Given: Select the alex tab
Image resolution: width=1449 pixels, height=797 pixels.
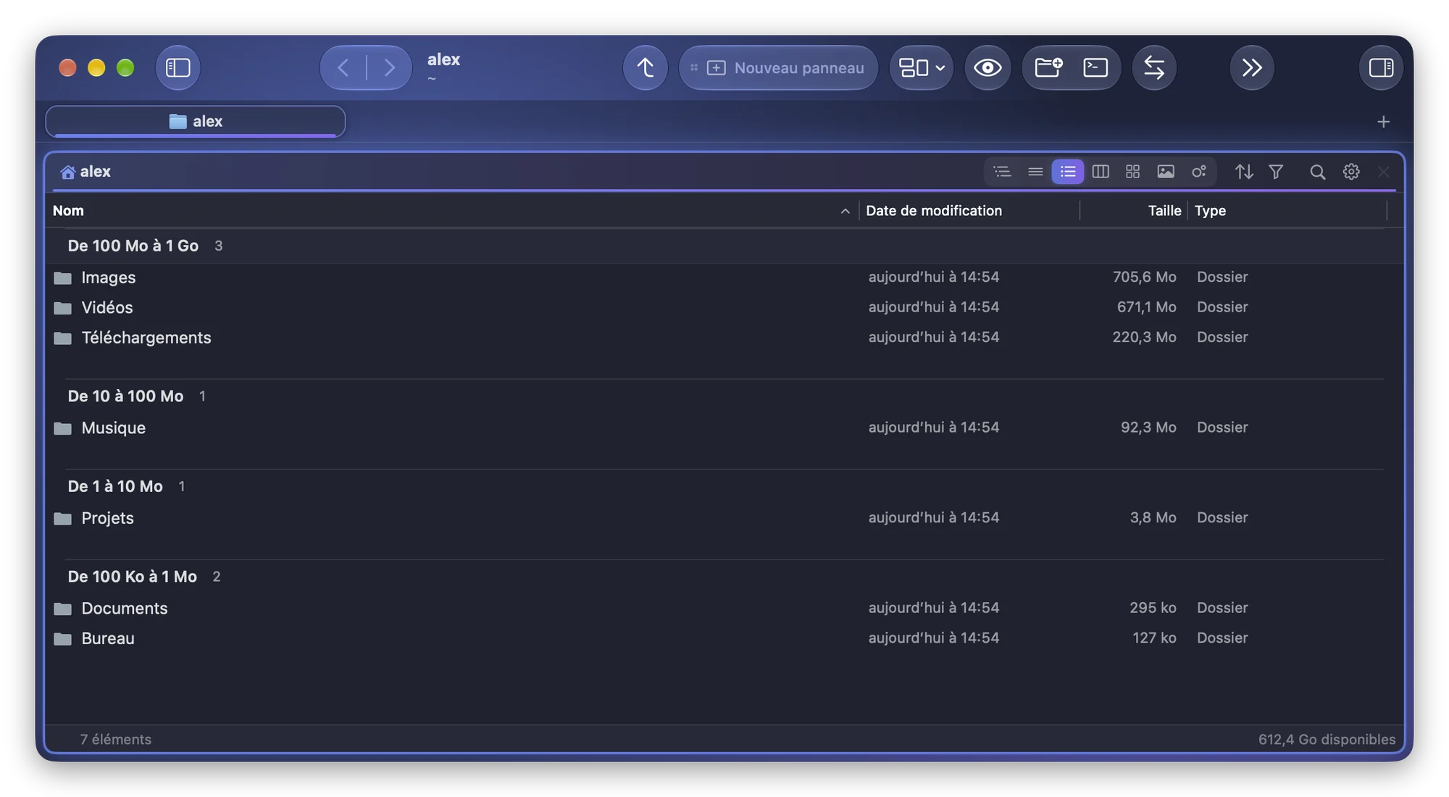Looking at the screenshot, I should [x=196, y=121].
